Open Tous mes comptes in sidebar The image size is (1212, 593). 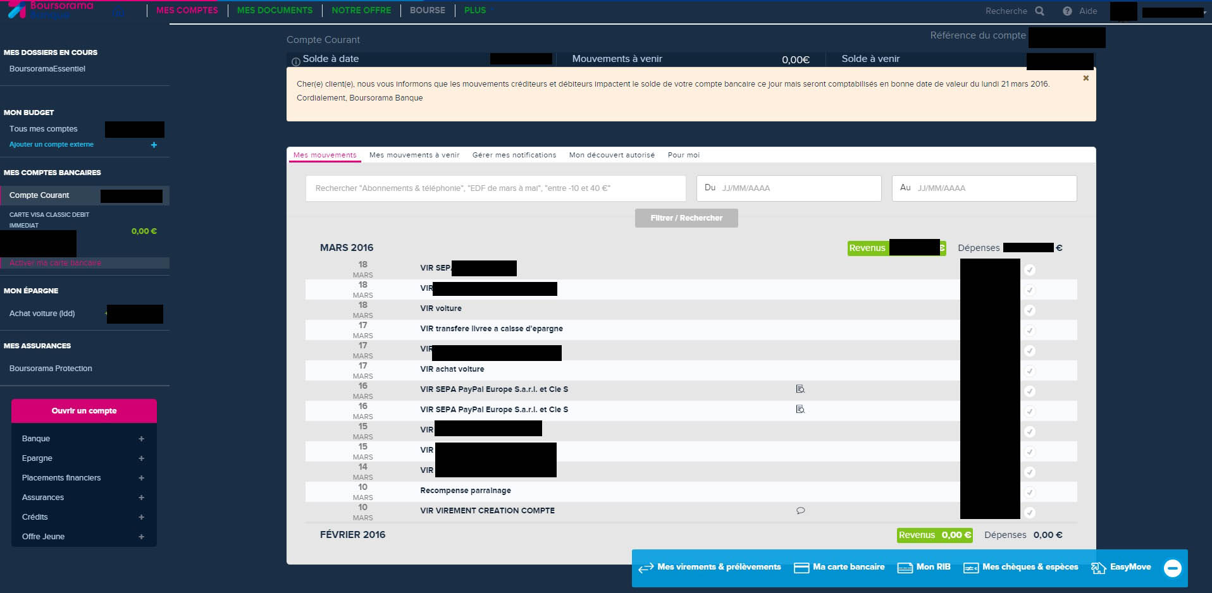pos(44,129)
